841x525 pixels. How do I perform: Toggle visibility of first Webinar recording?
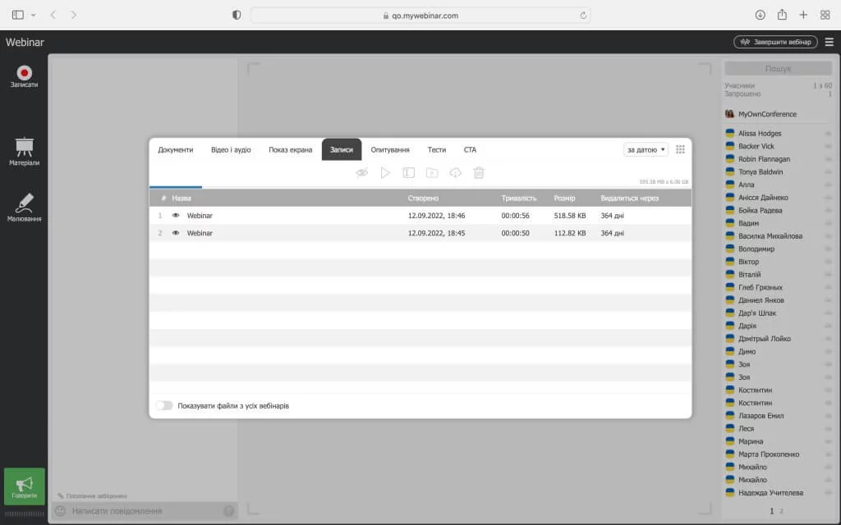176,216
